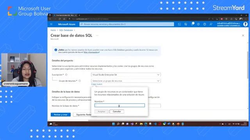The height and width of the screenshot is (140, 250).
Task: Click the Detalles del proyecto heading
Action: tap(62, 61)
